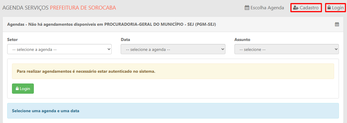Click the Assunto field label
The image size is (347, 123).
pyautogui.click(x=242, y=40)
